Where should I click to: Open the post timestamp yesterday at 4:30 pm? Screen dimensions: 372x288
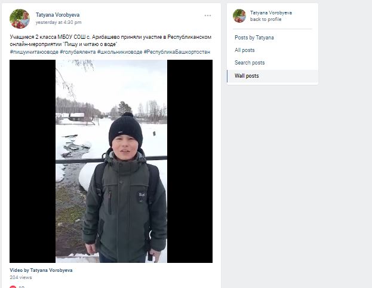point(59,22)
